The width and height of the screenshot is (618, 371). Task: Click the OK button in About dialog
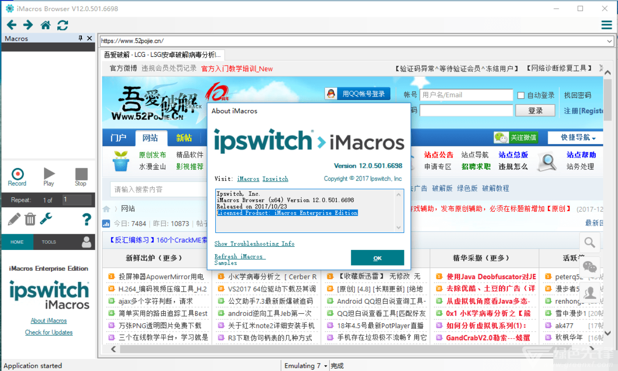tap(377, 258)
